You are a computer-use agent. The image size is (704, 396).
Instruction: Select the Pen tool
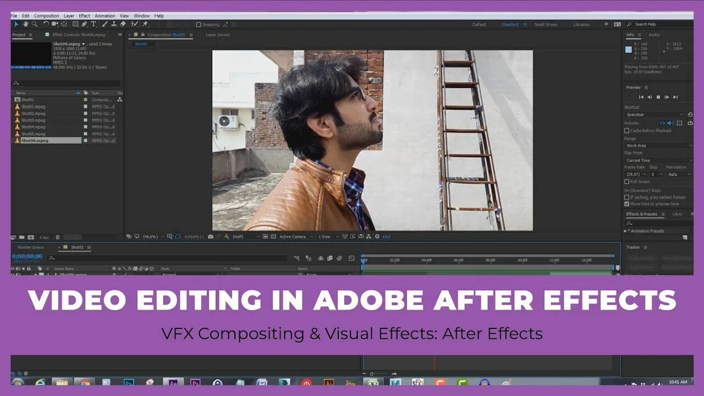pos(85,24)
